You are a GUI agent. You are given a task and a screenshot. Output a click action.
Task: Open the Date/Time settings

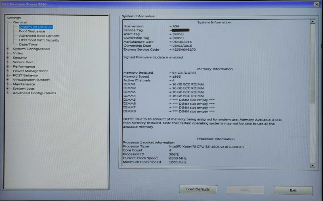point(28,44)
